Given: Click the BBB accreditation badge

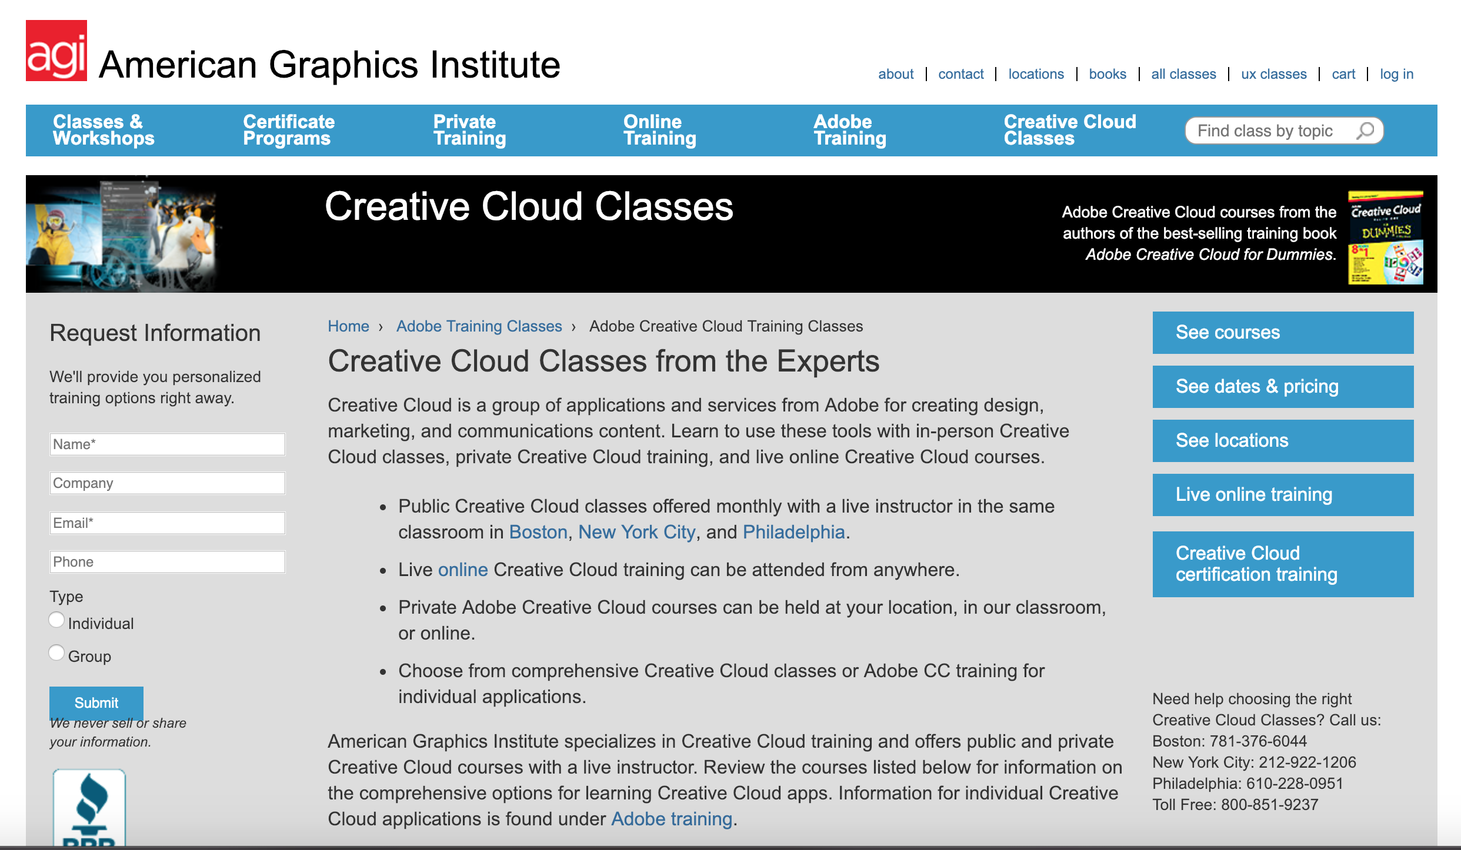Looking at the screenshot, I should pyautogui.click(x=89, y=808).
